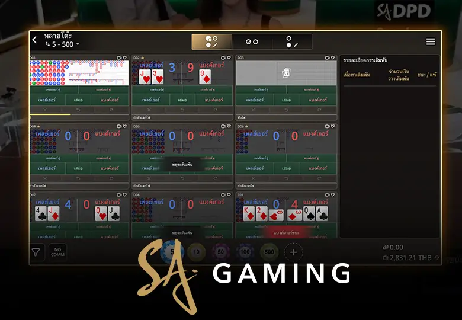The height and width of the screenshot is (320, 462).
Task: Open the camera view for table D05
Action: pyautogui.click(x=223, y=126)
